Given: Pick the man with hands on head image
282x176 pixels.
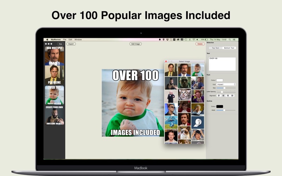Looking at the screenshot, I should tap(198, 135).
